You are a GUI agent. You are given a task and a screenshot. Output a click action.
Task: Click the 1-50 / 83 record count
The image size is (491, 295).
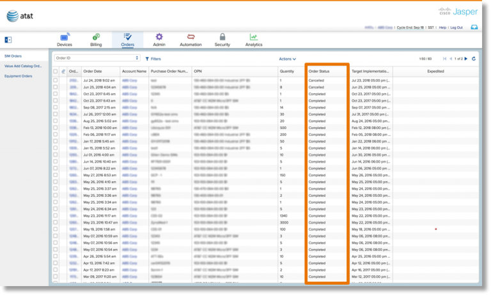point(425,59)
